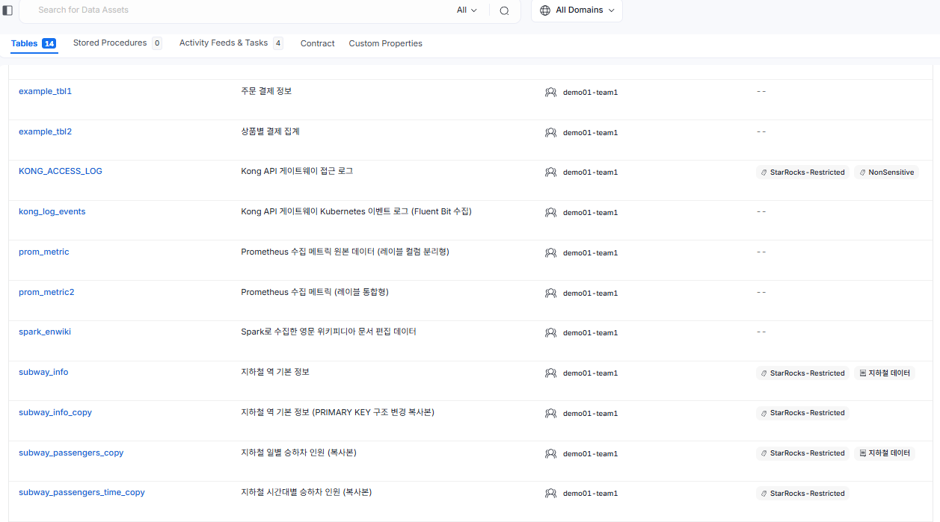The height and width of the screenshot is (522, 940).
Task: Click the globe icon beside All Domains
Action: click(544, 10)
